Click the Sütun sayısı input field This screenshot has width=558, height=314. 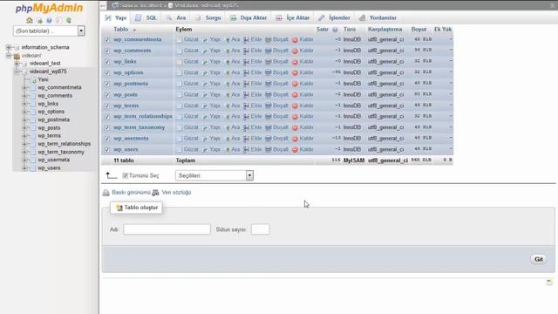pyautogui.click(x=260, y=229)
